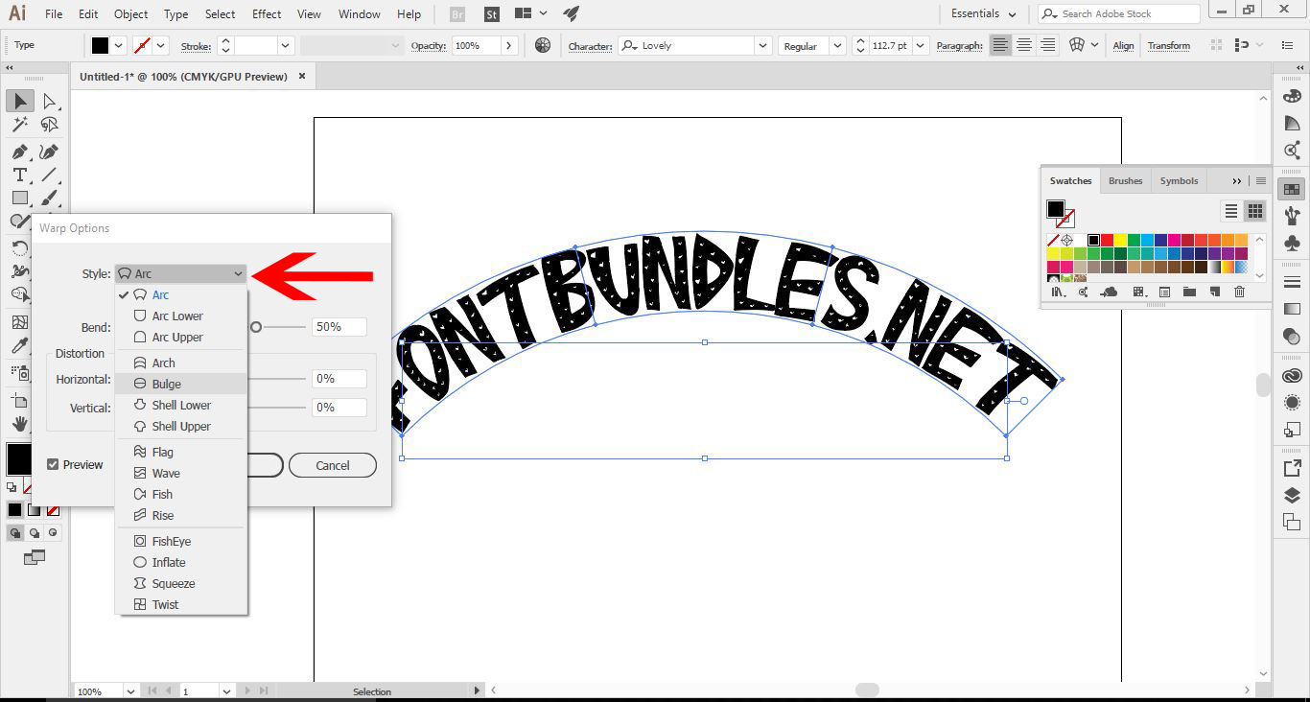Click the Align link in control bar
The image size is (1310, 702).
tap(1124, 46)
